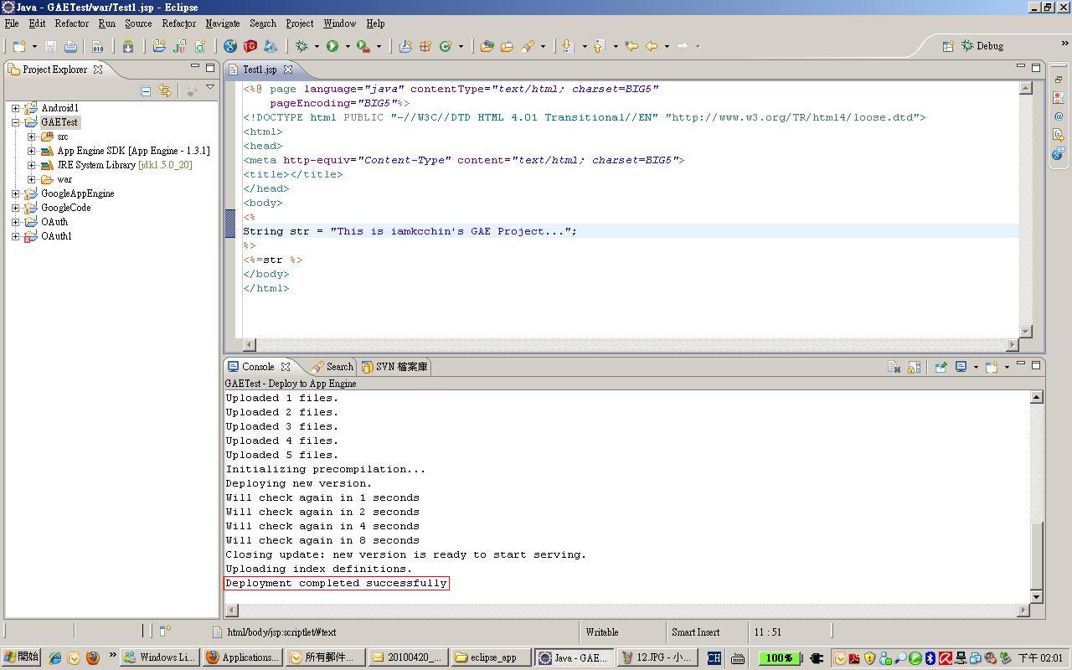Screen dimensions: 1072x670
Task: Toggle Link with Editor in Project Explorer
Action: pos(165,90)
